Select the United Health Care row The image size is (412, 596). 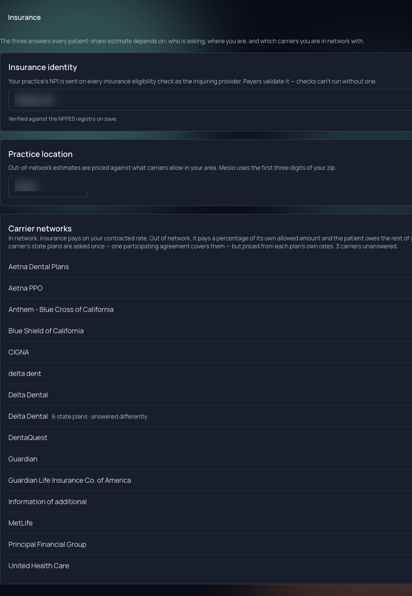pos(210,565)
